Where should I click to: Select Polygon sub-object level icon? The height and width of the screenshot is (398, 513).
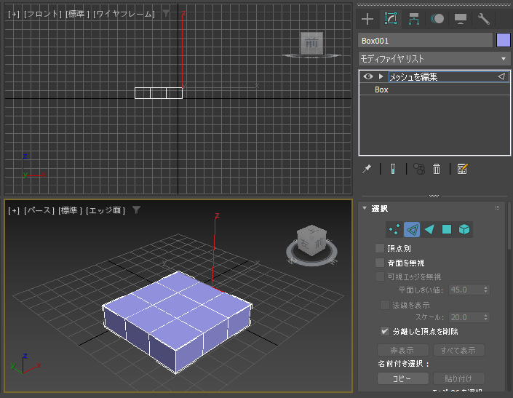click(447, 229)
